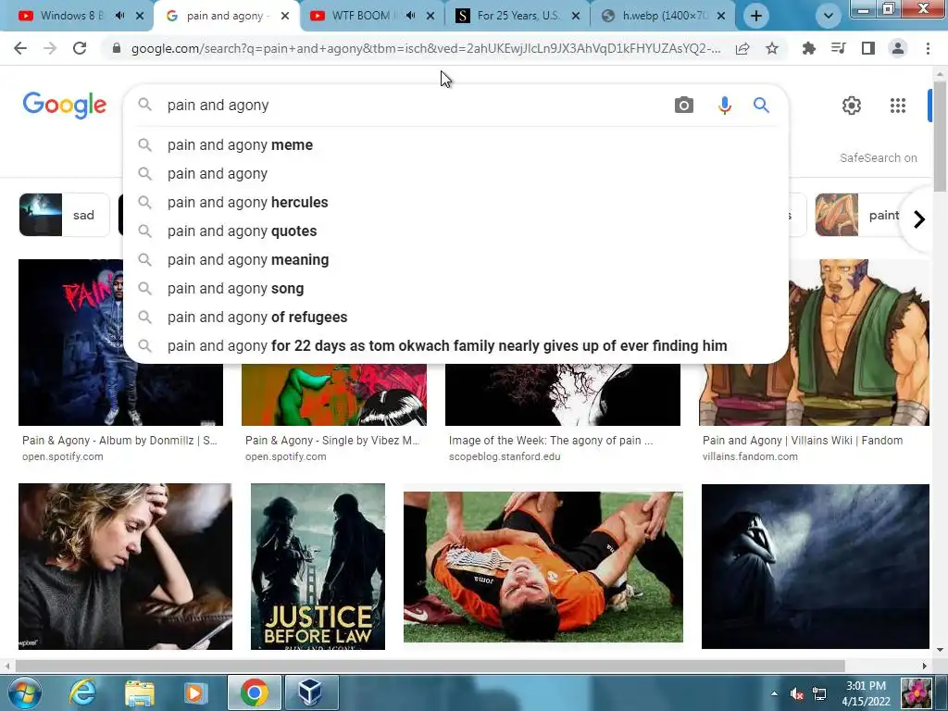This screenshot has height=711, width=948.
Task: Switch to the h.webp tab
Action: coord(665,16)
